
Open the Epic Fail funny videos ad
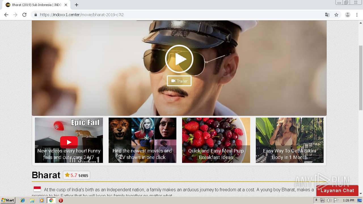click(69, 140)
